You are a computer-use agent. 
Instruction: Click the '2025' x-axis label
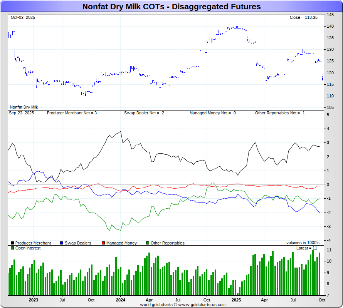pos(236,300)
